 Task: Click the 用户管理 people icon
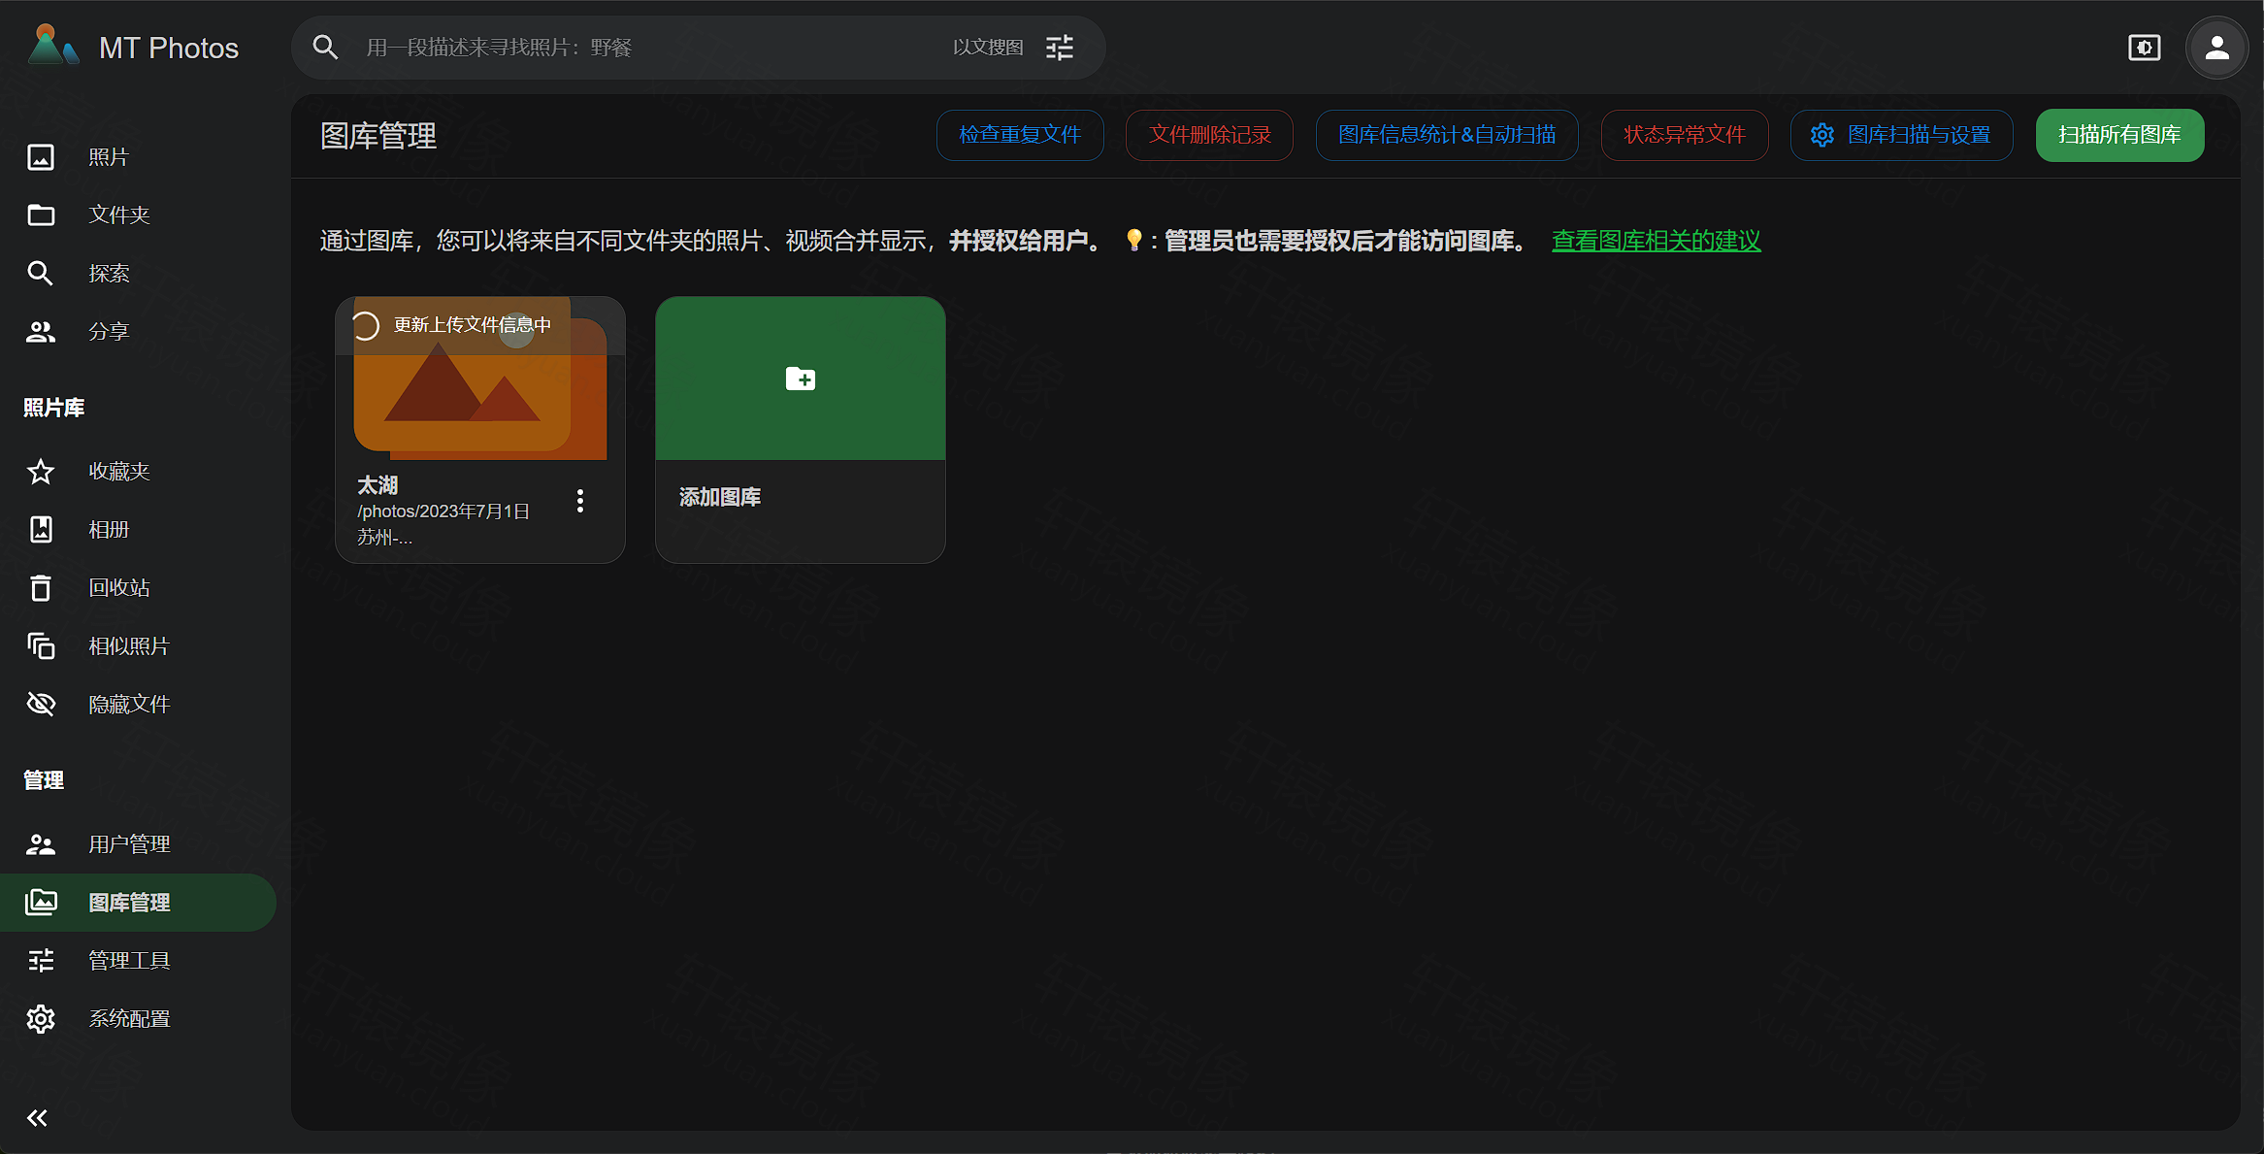(x=41, y=844)
